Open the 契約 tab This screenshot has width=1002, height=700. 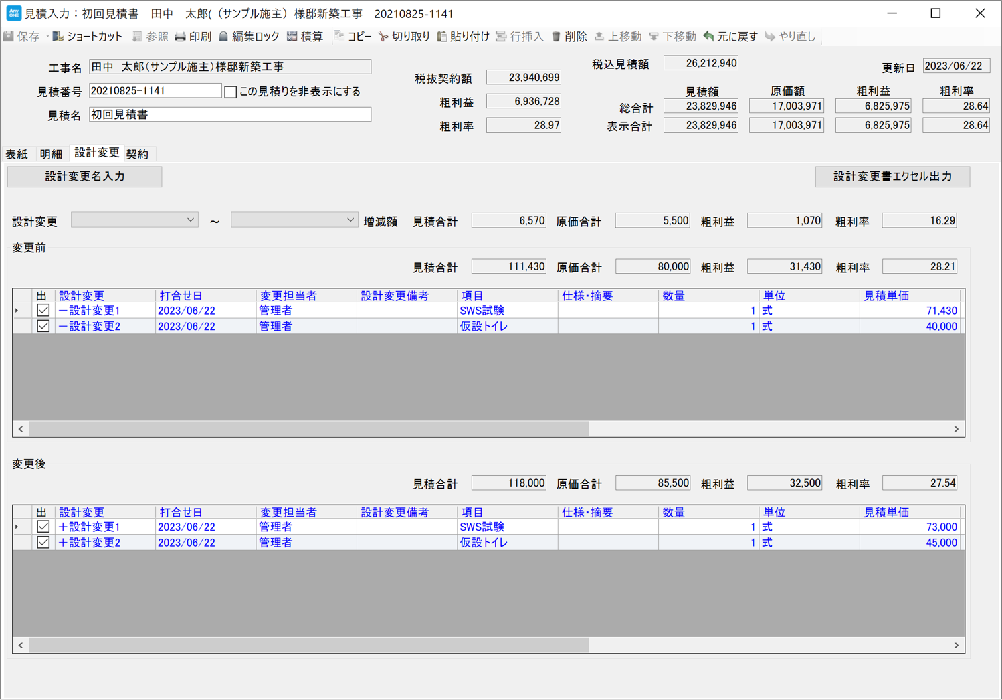tap(137, 154)
